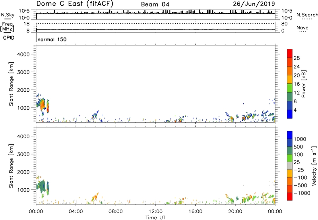Click the strong orange echo cluster in the power panel
The width and height of the screenshot is (318, 220).
click(x=43, y=105)
